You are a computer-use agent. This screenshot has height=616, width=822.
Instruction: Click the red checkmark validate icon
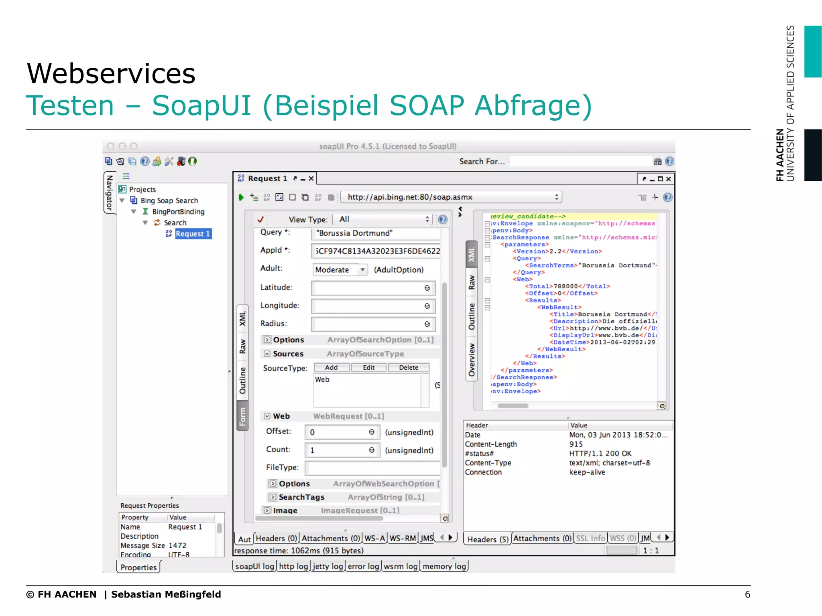(x=260, y=219)
